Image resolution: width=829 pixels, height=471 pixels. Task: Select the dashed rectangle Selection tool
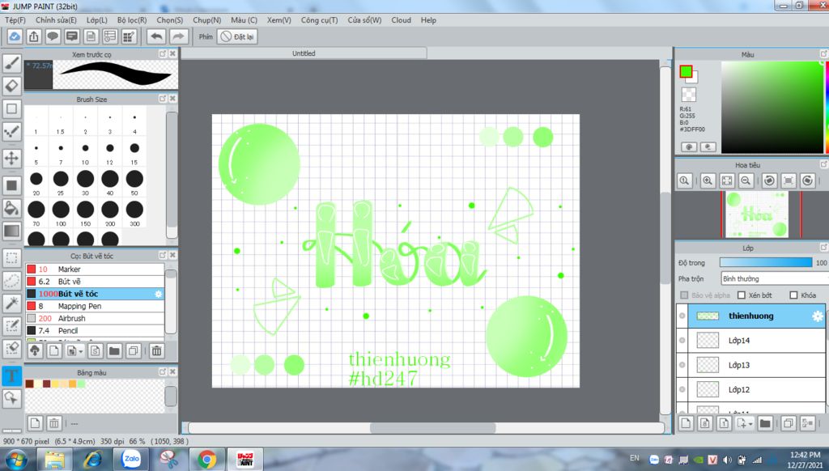(11, 258)
